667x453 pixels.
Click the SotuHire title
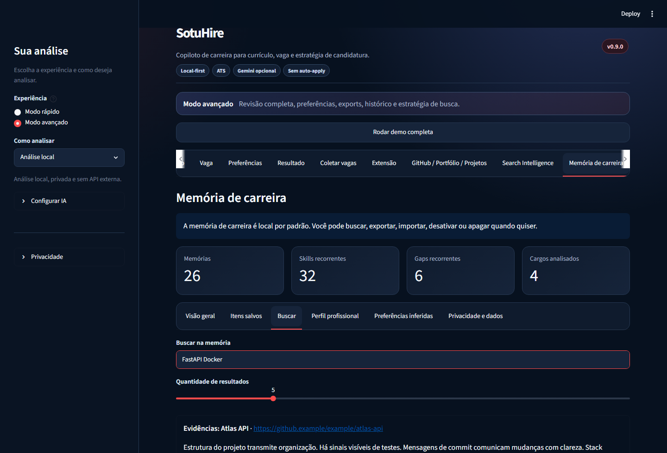click(x=200, y=33)
